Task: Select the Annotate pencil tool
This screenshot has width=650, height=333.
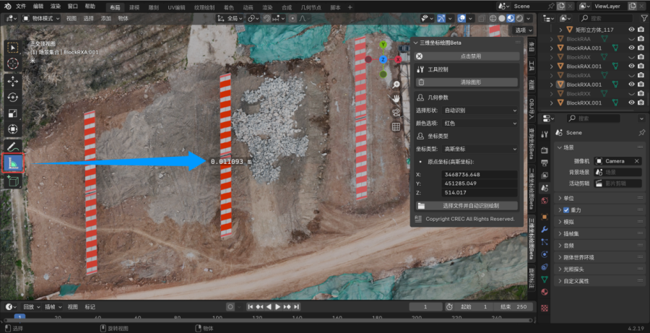Action: [x=13, y=147]
